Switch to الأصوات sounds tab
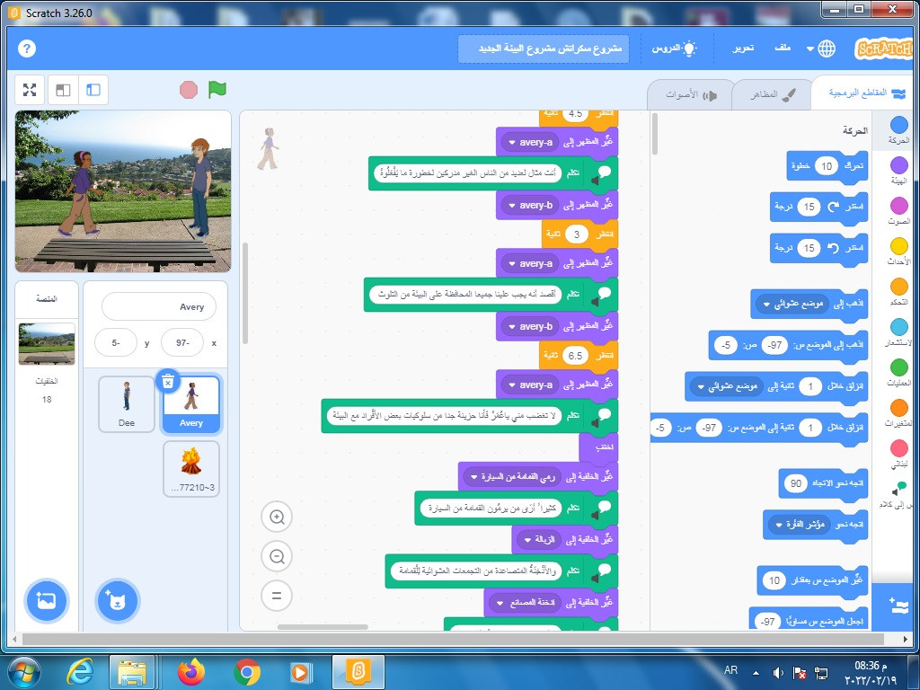920x690 pixels. click(x=691, y=94)
